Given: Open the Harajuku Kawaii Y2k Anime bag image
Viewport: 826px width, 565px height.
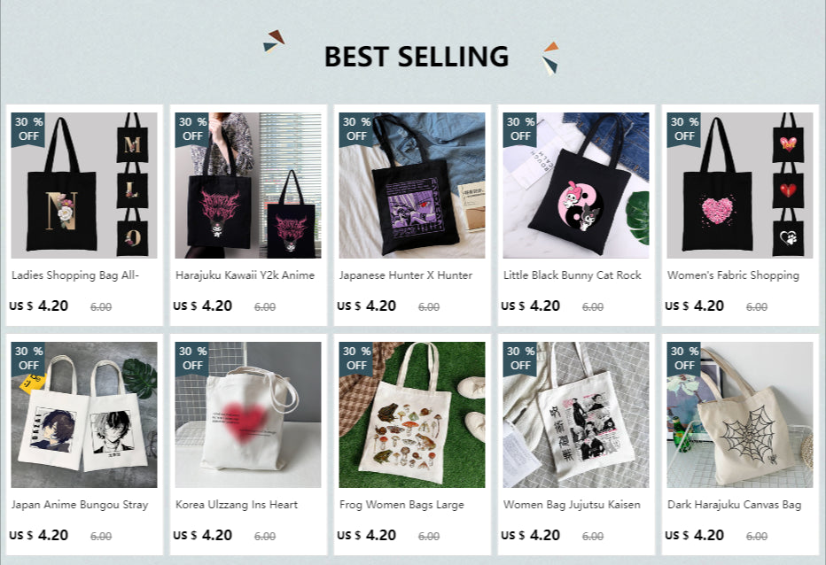Looking at the screenshot, I should [x=248, y=185].
